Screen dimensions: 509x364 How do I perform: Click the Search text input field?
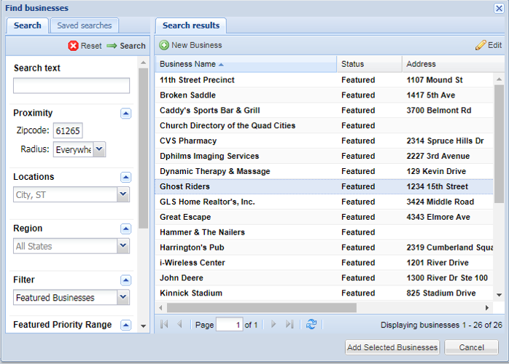pos(71,86)
